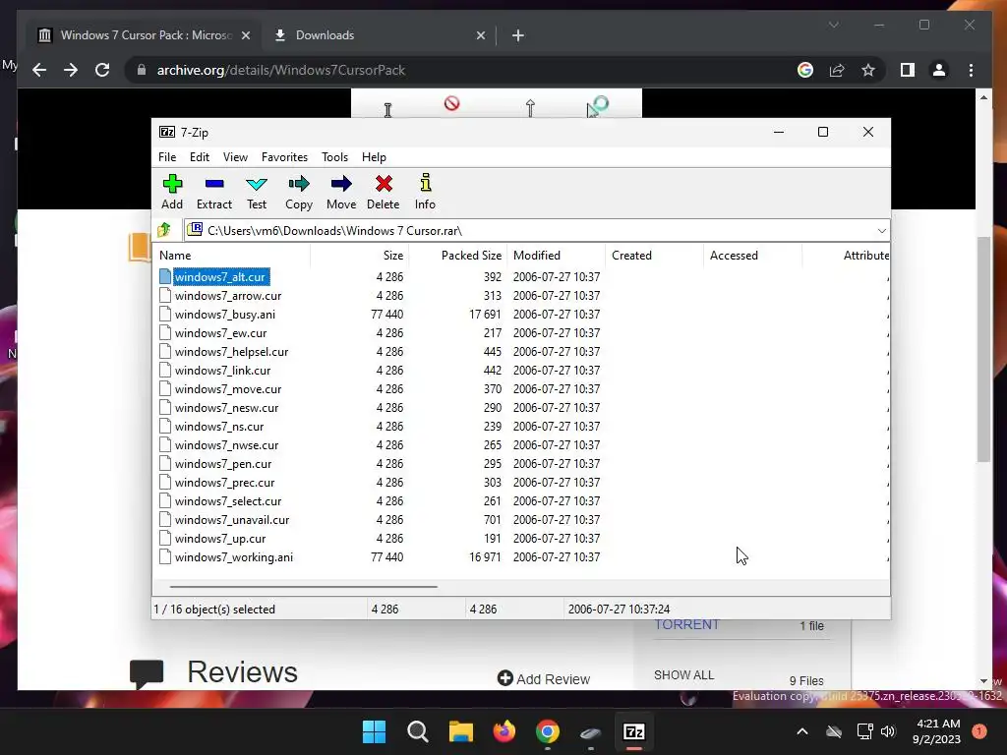Open the Edit menu
The width and height of the screenshot is (1007, 755).
[x=199, y=157]
